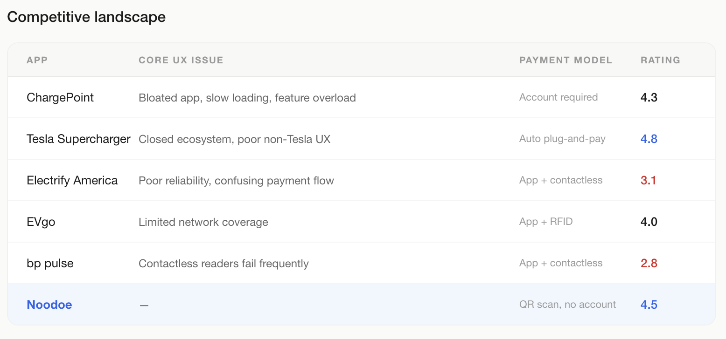
Task: Click the 'Account required' payment cell
Action: coord(558,97)
